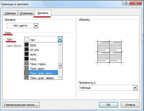Viewport: 144px width, 111px height.
Task: Choose the 87,5% shading pattern
Action: point(41,50)
